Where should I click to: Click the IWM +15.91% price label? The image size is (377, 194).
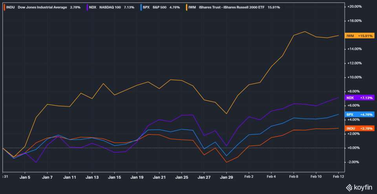click(x=359, y=36)
